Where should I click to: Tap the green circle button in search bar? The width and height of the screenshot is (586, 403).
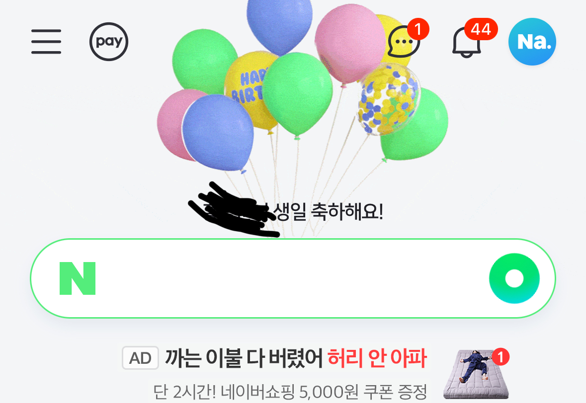(514, 278)
